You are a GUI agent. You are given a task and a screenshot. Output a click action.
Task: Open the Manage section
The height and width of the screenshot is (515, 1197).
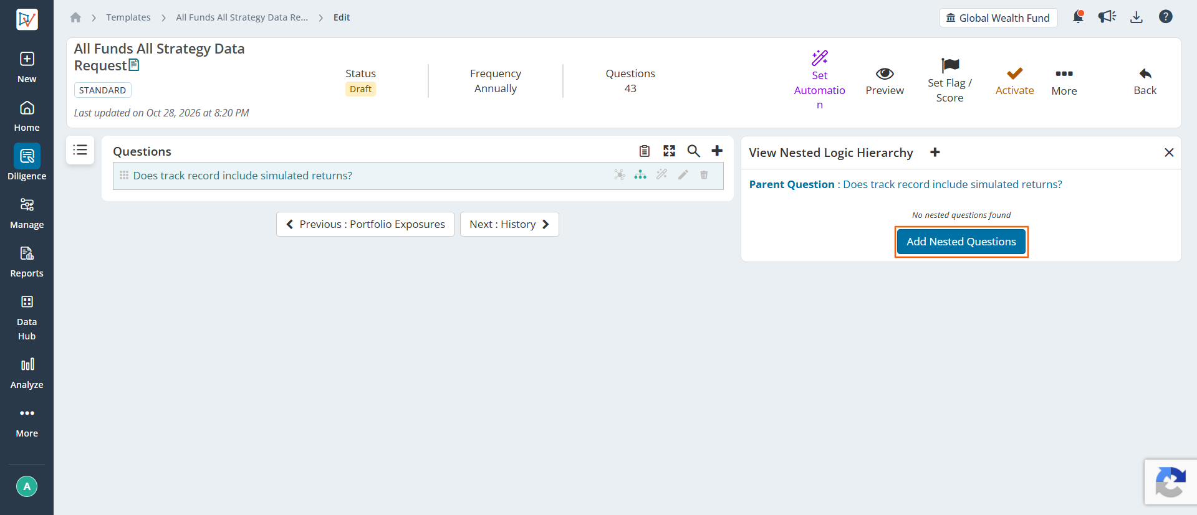[27, 214]
